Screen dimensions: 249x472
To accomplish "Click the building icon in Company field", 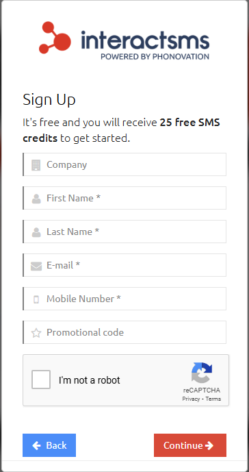I will 36,165.
